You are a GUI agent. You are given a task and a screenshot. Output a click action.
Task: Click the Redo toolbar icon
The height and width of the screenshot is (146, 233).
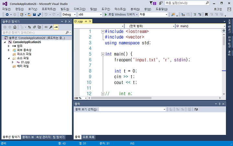click(x=54, y=15)
